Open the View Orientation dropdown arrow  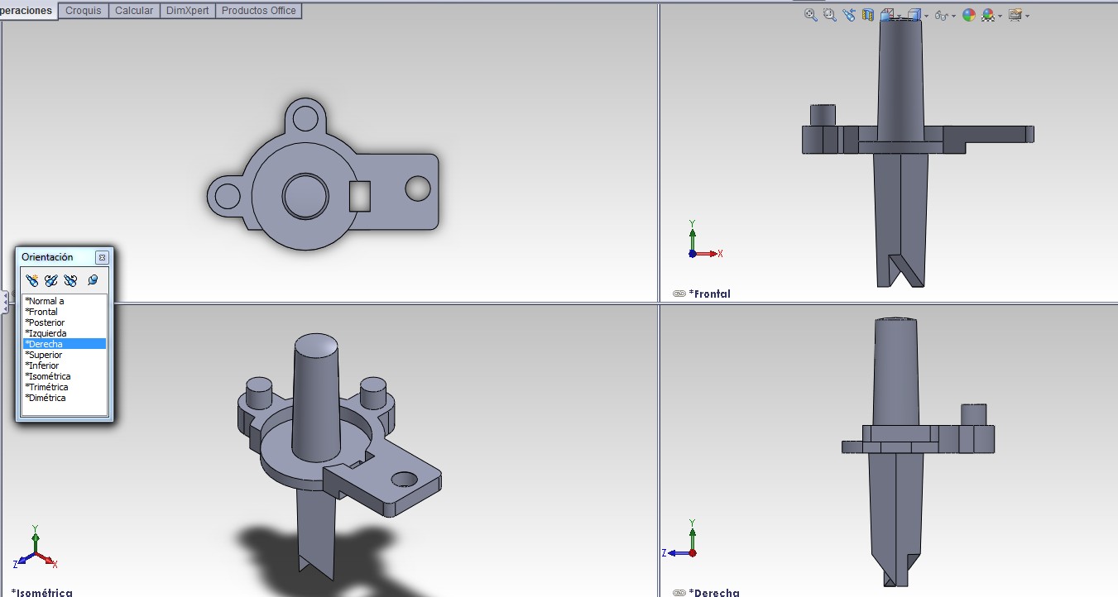coord(899,16)
